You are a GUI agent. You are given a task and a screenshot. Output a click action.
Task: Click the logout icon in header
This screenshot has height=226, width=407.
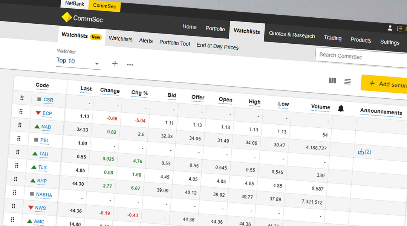pyautogui.click(x=399, y=29)
